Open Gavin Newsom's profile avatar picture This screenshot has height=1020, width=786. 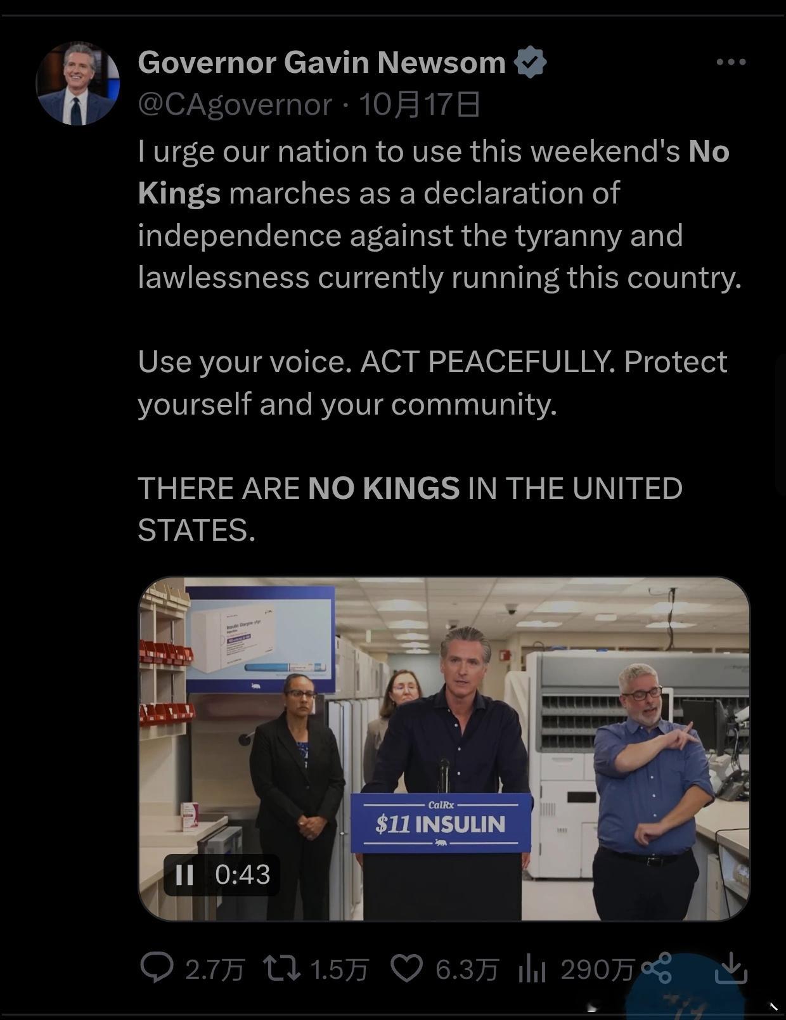(x=78, y=84)
